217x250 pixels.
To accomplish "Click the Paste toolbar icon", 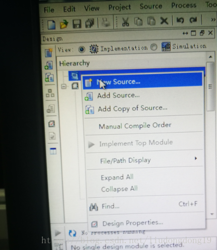I will click(151, 21).
